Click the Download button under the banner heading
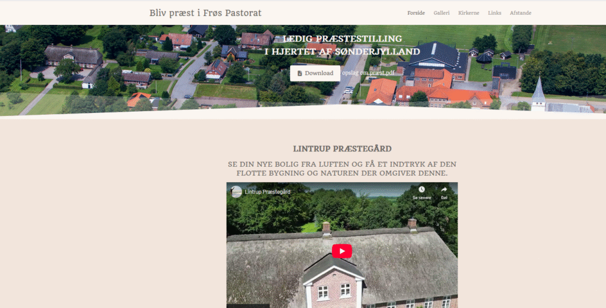The image size is (606, 308). point(315,73)
